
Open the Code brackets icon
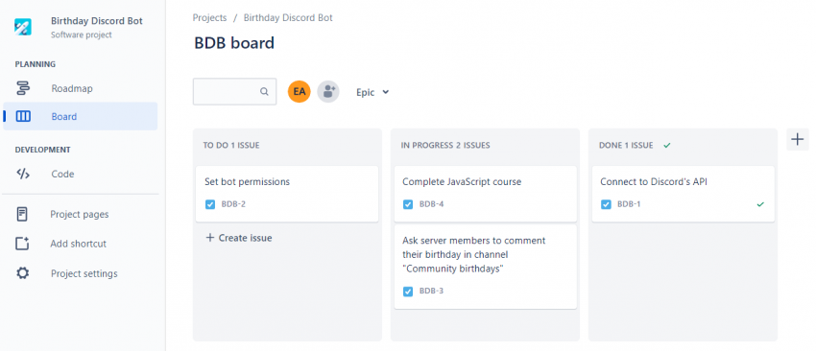(x=23, y=174)
